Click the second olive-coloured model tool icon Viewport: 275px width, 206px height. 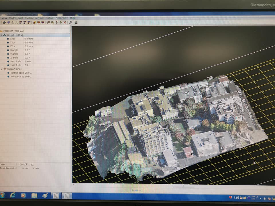point(52,22)
